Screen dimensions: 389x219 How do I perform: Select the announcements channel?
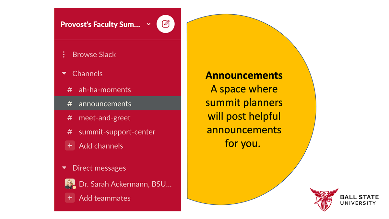point(105,104)
